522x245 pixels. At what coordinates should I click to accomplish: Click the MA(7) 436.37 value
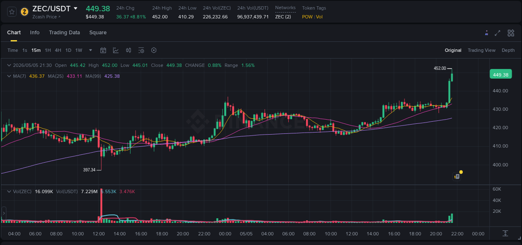pyautogui.click(x=36, y=76)
